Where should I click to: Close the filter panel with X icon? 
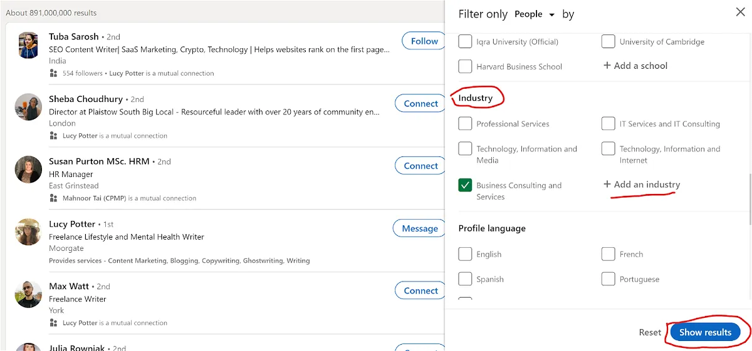pos(740,13)
